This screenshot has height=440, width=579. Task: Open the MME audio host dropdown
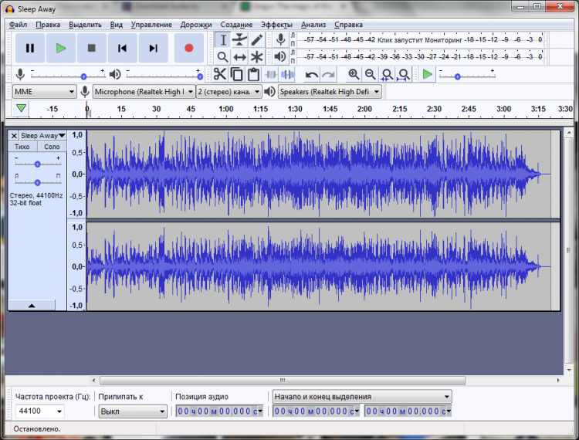pos(44,91)
